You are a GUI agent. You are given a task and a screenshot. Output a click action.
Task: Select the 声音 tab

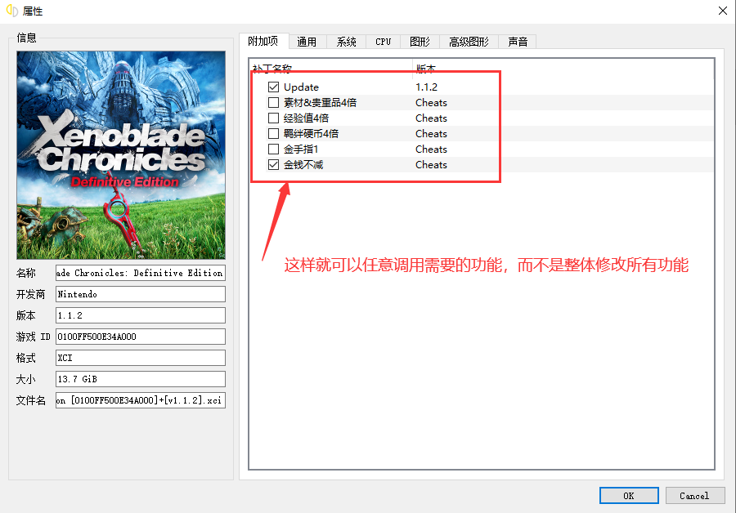click(x=518, y=42)
